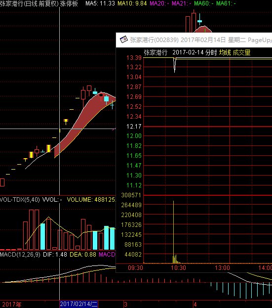Click the 均线 label in intraday chart
The height and width of the screenshot is (308, 272).
225,52
